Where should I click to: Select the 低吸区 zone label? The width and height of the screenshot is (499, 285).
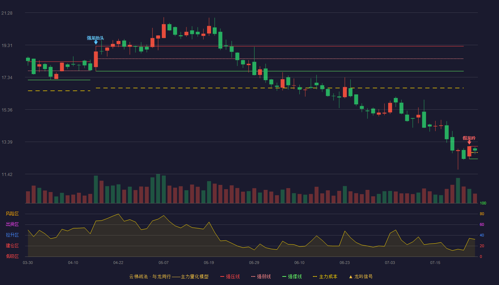pyautogui.click(x=12, y=256)
